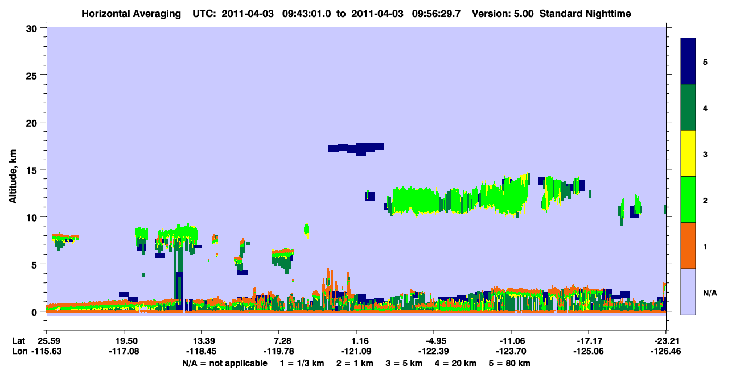The width and height of the screenshot is (740, 379).
Task: Click the yellow color bar segment labeled 3
Action: coord(688,153)
